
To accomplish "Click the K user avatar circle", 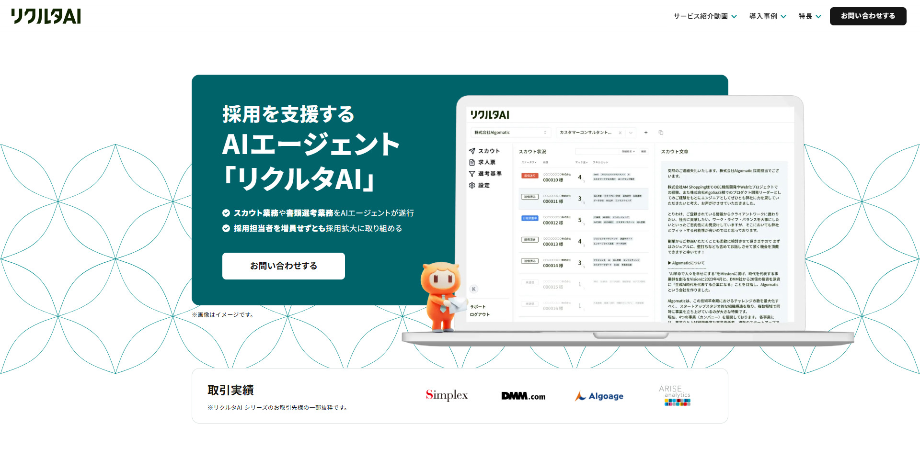I will (473, 289).
